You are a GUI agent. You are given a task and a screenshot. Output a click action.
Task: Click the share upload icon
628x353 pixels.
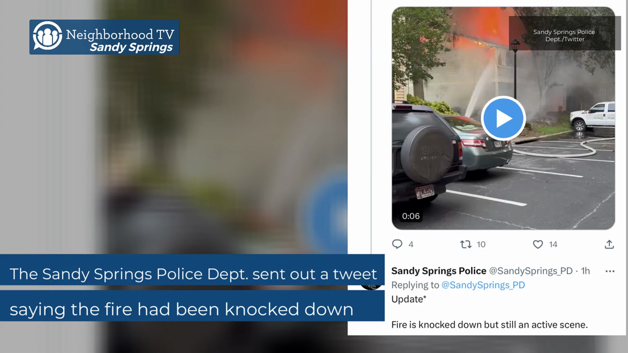point(609,244)
